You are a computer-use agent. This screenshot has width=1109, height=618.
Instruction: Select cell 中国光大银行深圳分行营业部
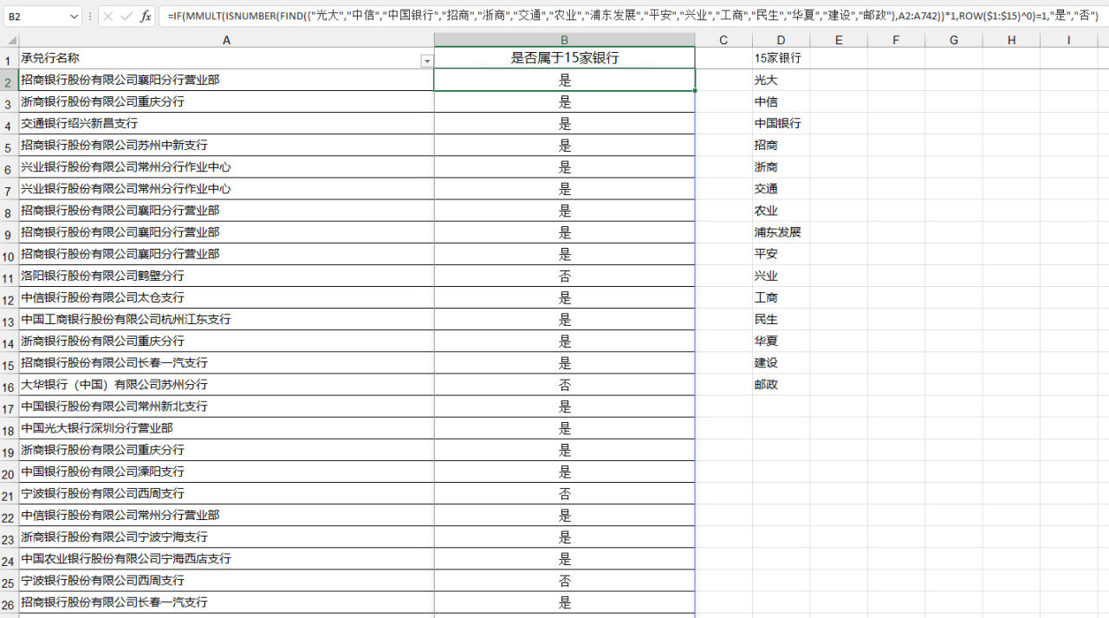pyautogui.click(x=226, y=428)
